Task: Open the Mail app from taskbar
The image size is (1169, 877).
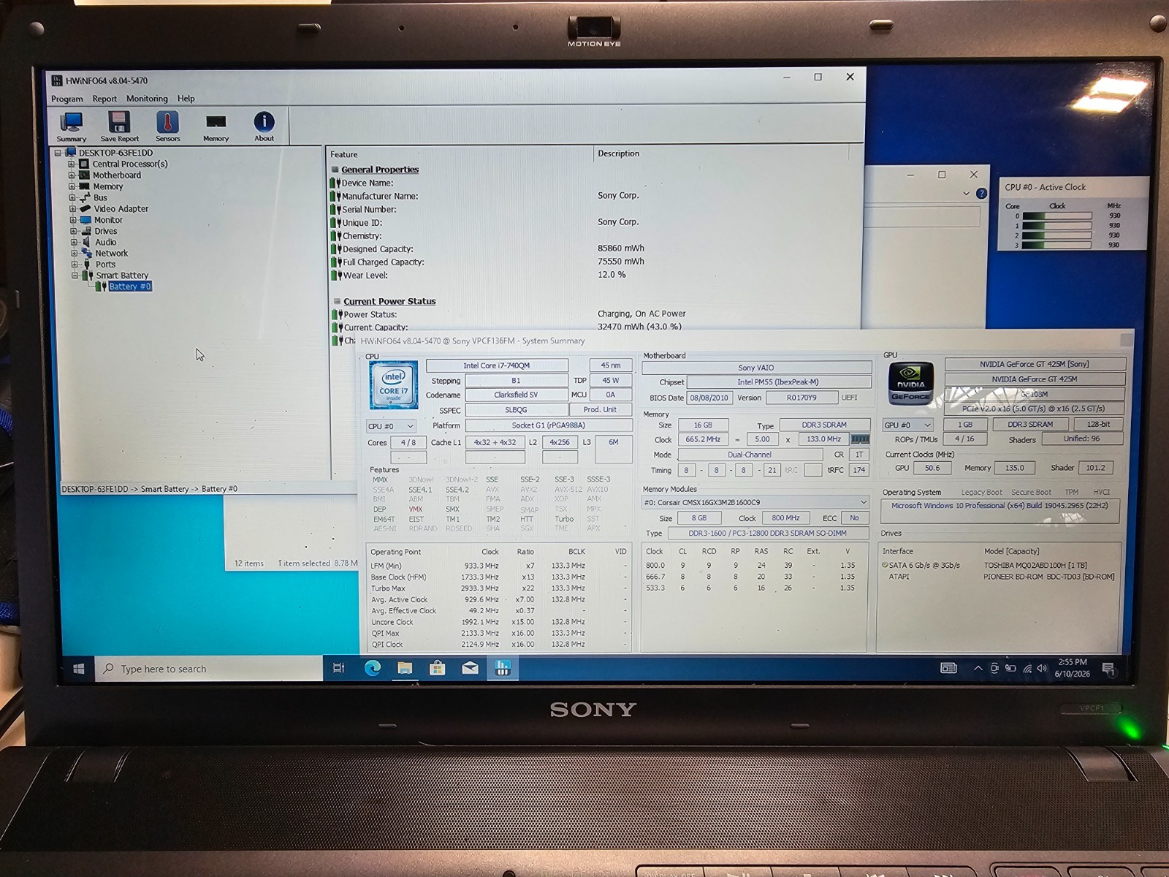Action: 470,667
